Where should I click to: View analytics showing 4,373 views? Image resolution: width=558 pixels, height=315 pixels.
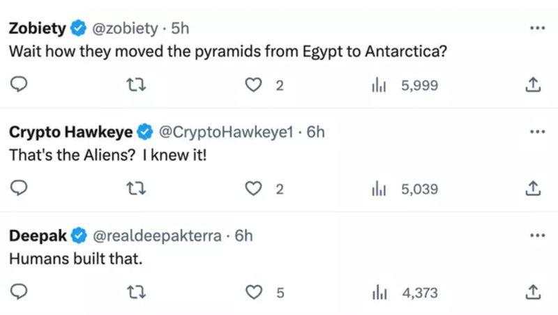tap(405, 293)
